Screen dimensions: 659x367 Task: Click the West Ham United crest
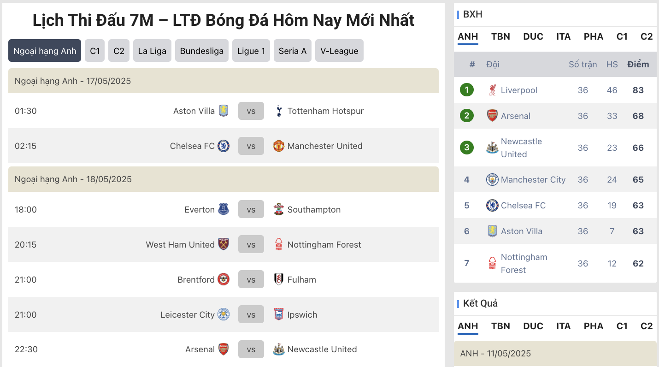224,244
